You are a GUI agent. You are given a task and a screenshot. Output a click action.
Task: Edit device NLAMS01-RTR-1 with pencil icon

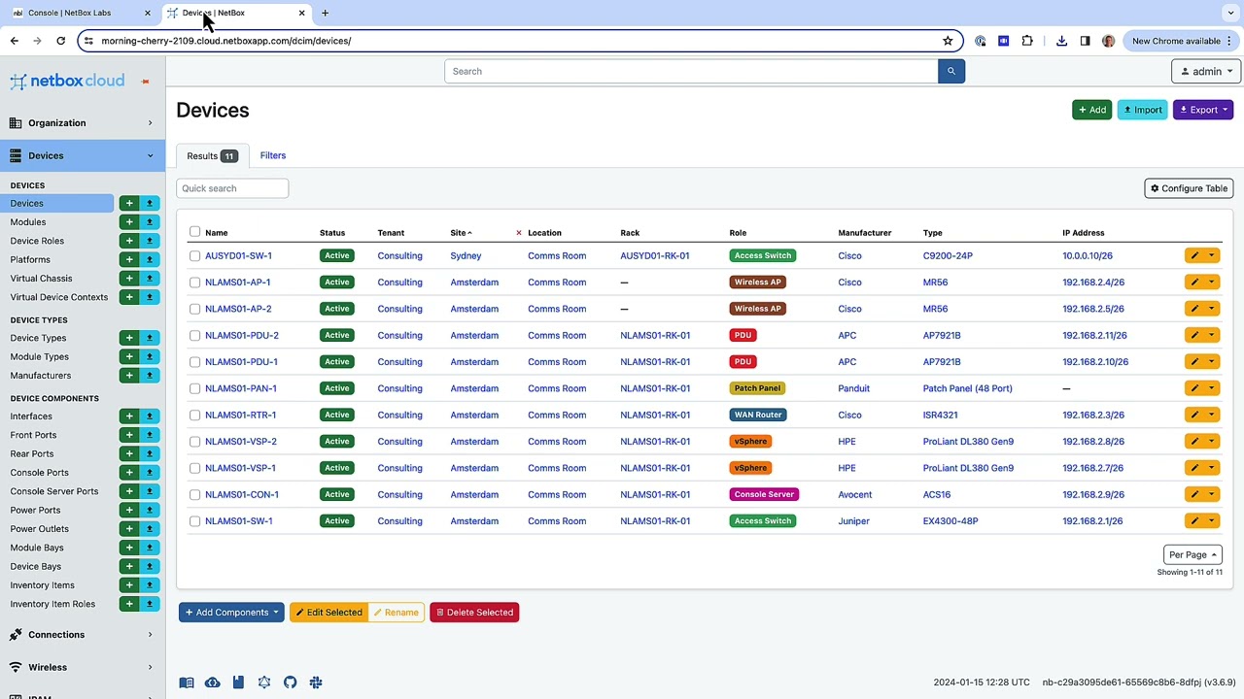click(x=1194, y=415)
